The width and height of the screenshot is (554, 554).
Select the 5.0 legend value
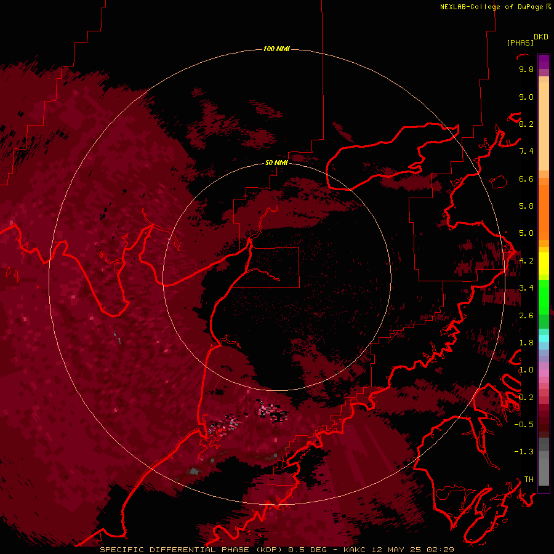tap(526, 233)
